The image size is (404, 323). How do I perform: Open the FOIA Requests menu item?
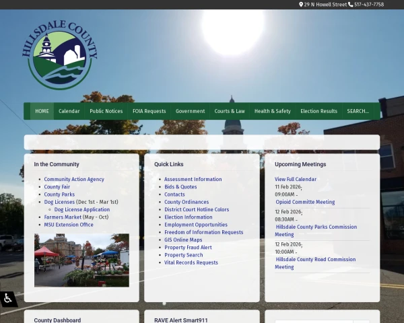pos(149,111)
